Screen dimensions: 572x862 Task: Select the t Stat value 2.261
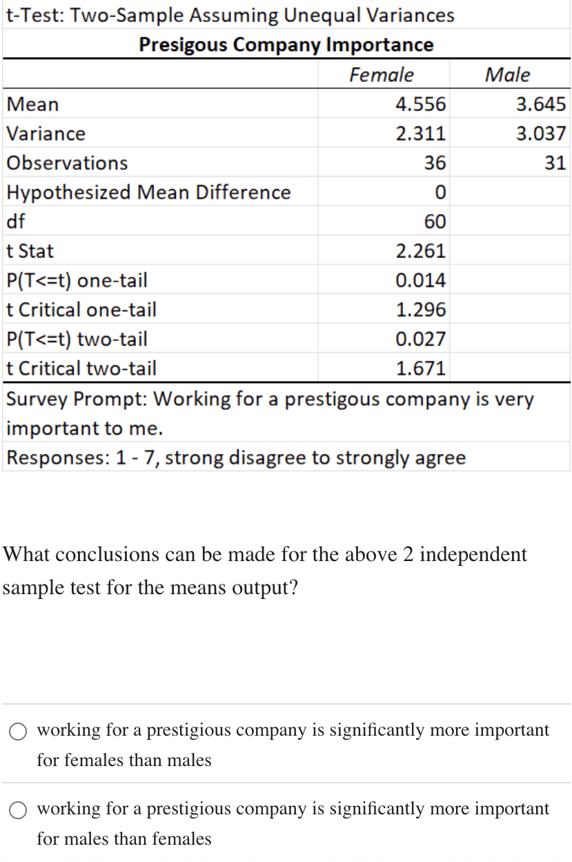coord(420,251)
